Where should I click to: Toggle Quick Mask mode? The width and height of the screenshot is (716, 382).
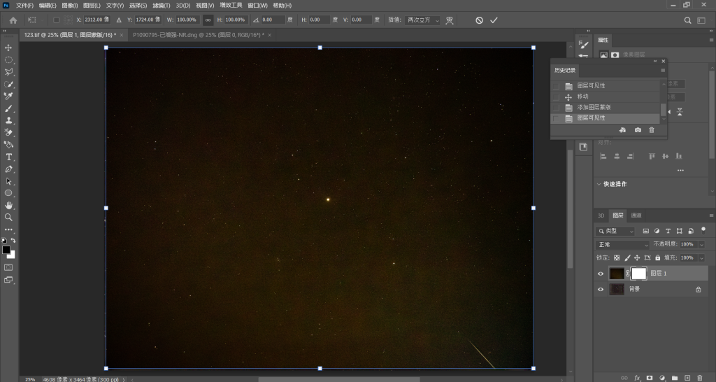(8, 267)
